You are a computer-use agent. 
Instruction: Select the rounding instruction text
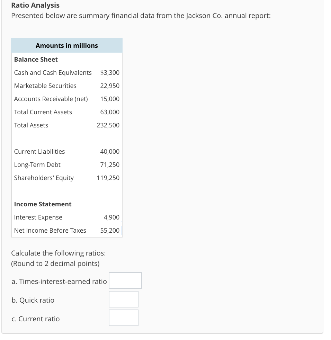tap(55, 263)
